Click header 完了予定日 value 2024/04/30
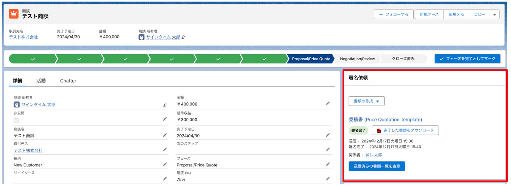 tap(68, 37)
